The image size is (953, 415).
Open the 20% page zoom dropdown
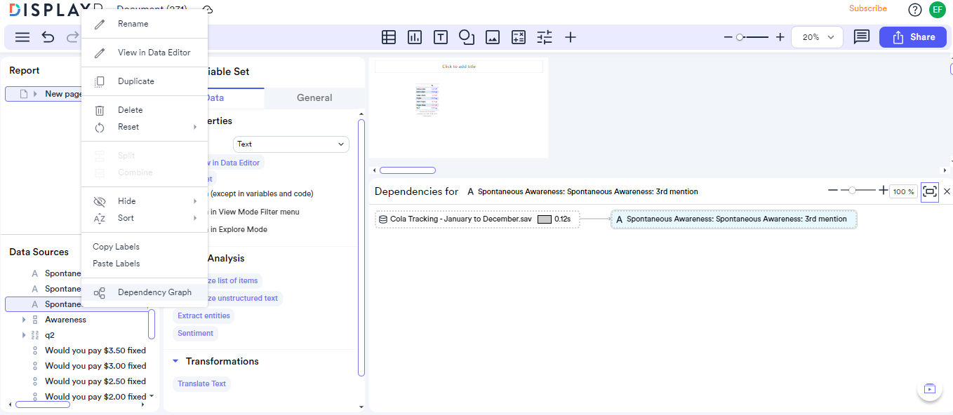point(816,37)
